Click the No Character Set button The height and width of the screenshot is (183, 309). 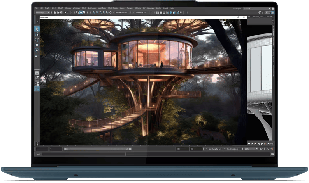coord(215,149)
